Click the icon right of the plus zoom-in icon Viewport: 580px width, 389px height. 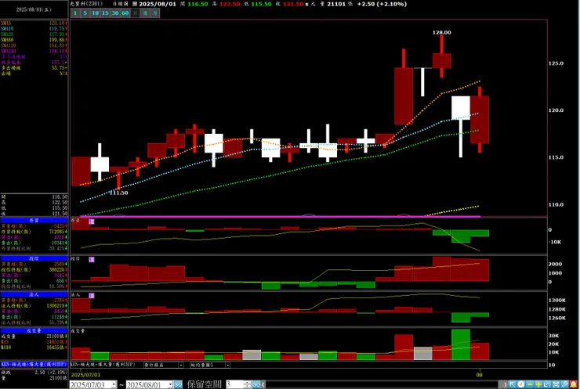pyautogui.click(x=547, y=384)
